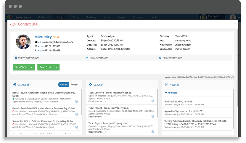
Task: Click requirements count for Landlord lead
Action: tap(105, 102)
